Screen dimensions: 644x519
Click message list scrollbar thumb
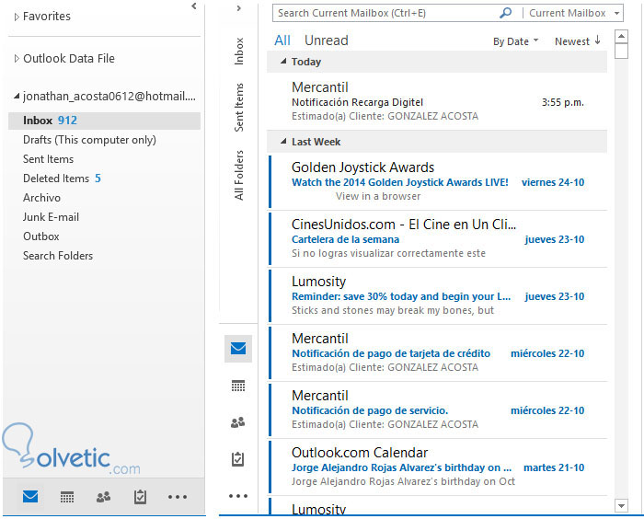[621, 52]
